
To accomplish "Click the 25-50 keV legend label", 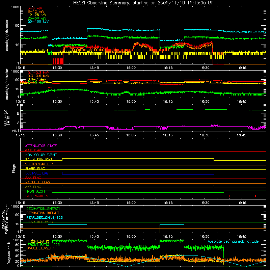I will pyautogui.click(x=37, y=18).
